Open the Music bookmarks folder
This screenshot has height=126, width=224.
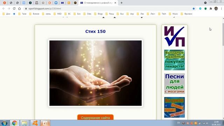pyautogui.click(x=173, y=14)
